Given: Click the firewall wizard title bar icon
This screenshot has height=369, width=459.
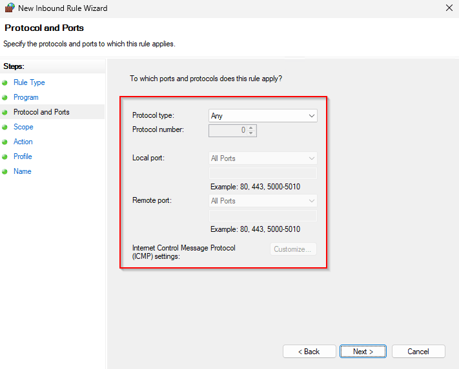Looking at the screenshot, I should coord(9,8).
